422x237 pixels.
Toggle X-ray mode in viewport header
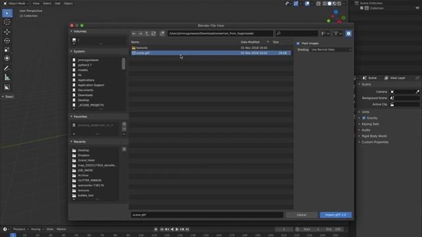[318, 3]
